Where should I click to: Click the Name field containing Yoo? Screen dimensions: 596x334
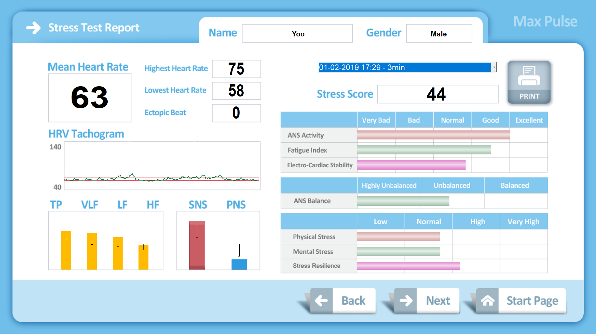tap(297, 34)
